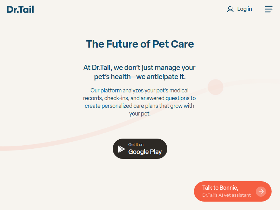Click the "Our platform analyzes" paragraph text
The width and height of the screenshot is (280, 210).
coord(139,90)
